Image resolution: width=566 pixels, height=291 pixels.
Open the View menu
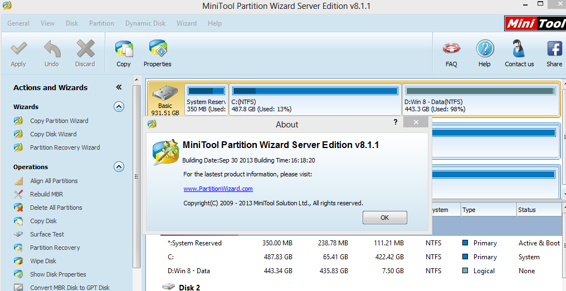[48, 23]
